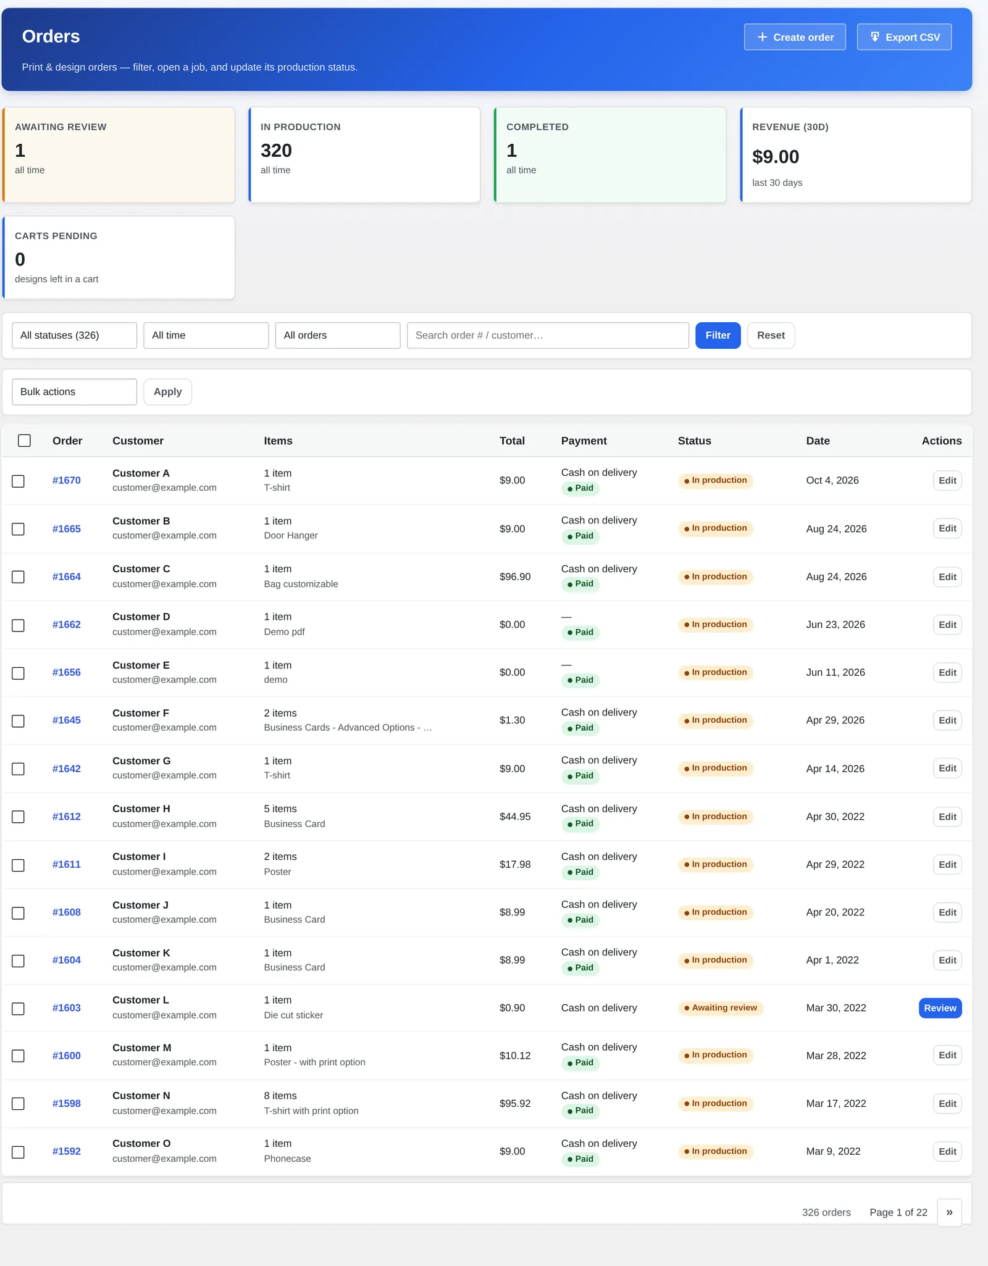Open the Carts Pending card
Viewport: 988px width, 1266px height.
click(119, 257)
